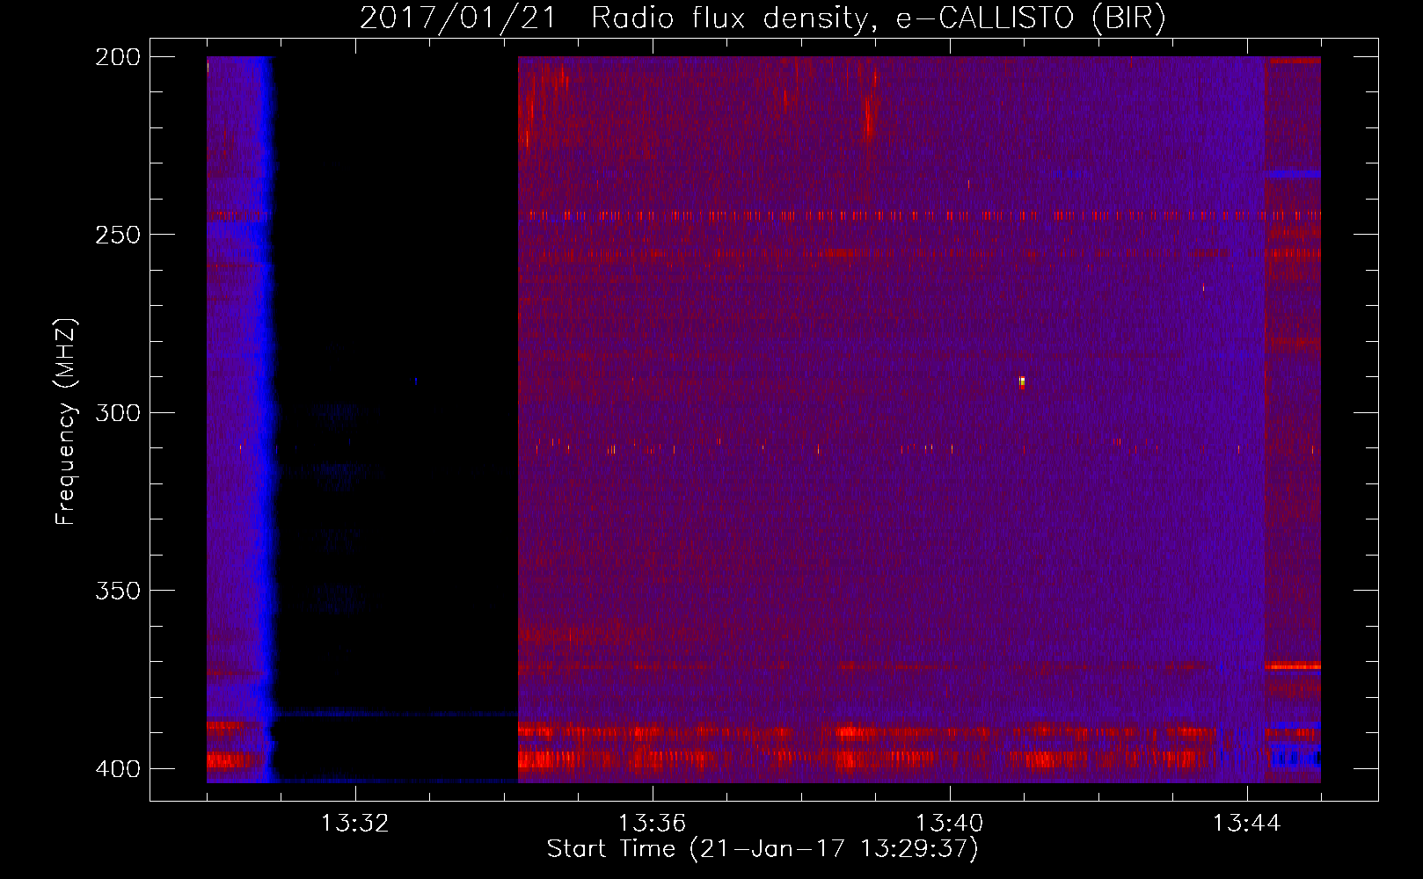Click the 13:32 time tick label

pos(355,824)
